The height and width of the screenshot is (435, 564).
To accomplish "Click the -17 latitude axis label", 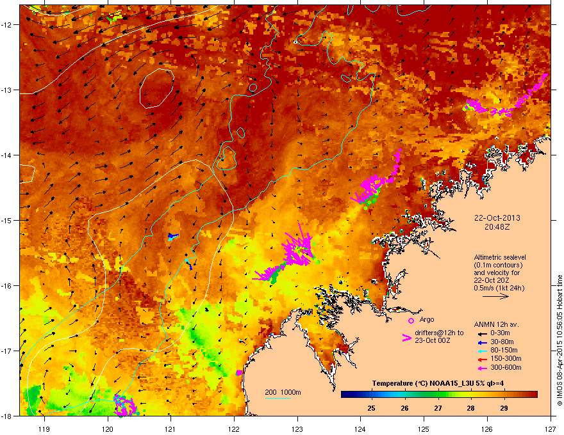I will [x=6, y=351].
